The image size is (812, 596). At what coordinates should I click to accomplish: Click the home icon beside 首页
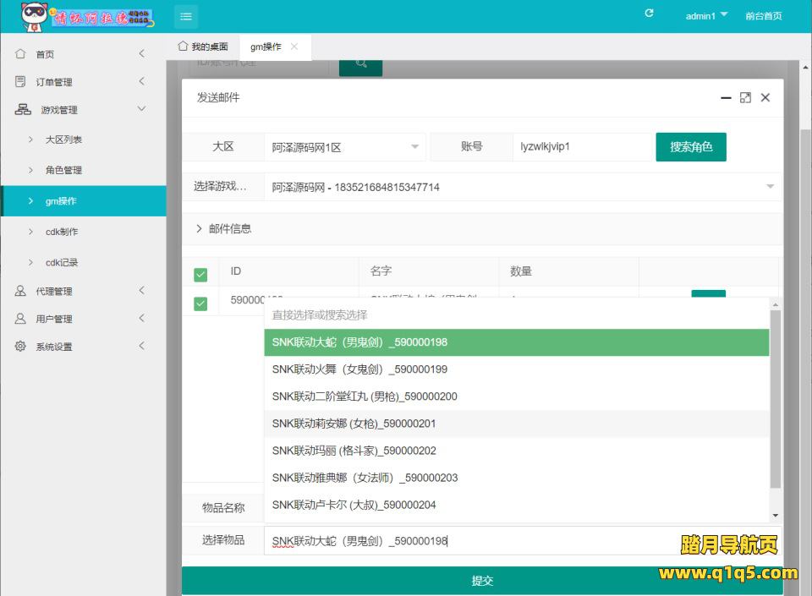tap(20, 54)
